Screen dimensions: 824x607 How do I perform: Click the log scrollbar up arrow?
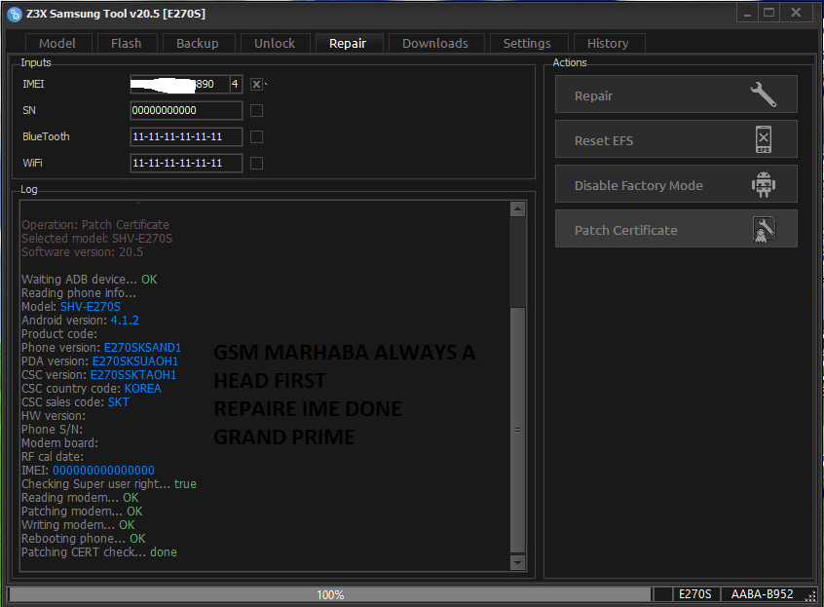[x=517, y=209]
